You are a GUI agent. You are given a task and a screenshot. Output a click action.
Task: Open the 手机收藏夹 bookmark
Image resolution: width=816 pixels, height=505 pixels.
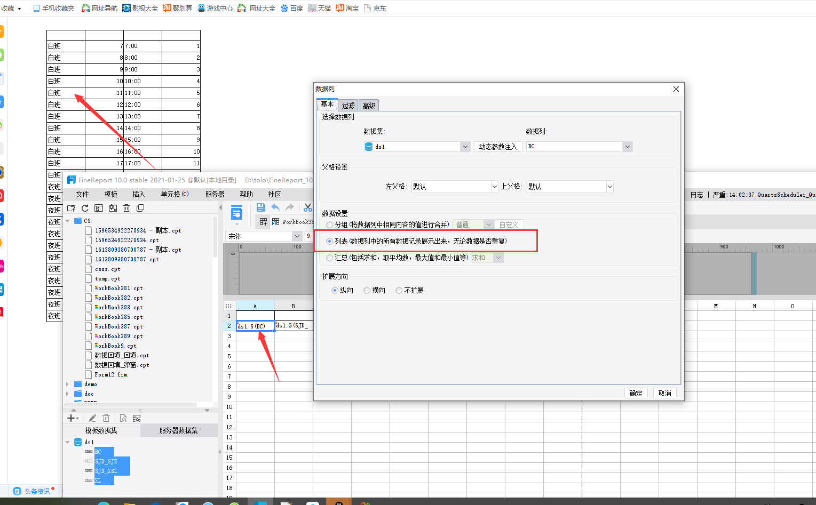54,8
